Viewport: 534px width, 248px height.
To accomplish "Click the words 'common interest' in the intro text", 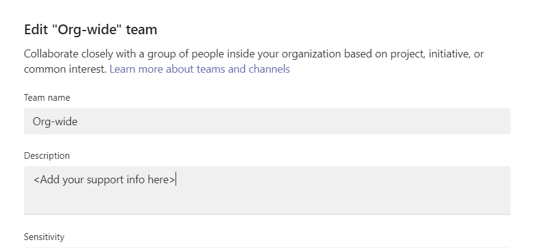I will (x=64, y=69).
